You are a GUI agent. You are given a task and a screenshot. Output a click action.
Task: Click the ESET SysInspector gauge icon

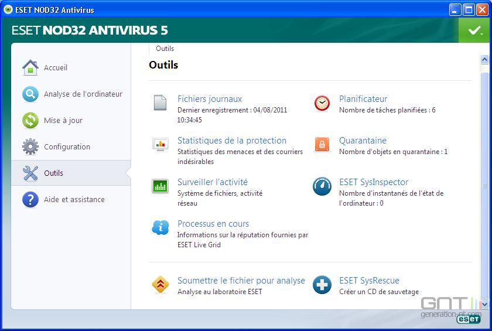(x=322, y=186)
